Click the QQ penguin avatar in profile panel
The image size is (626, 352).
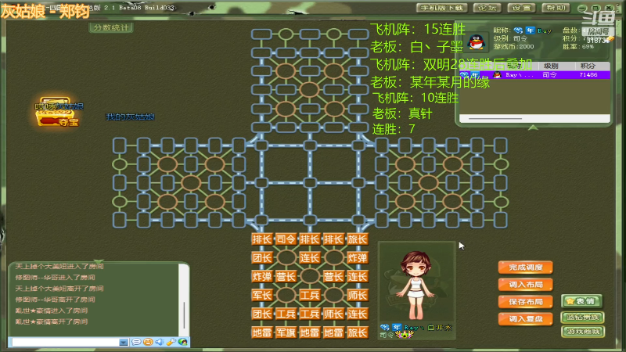pyautogui.click(x=477, y=41)
